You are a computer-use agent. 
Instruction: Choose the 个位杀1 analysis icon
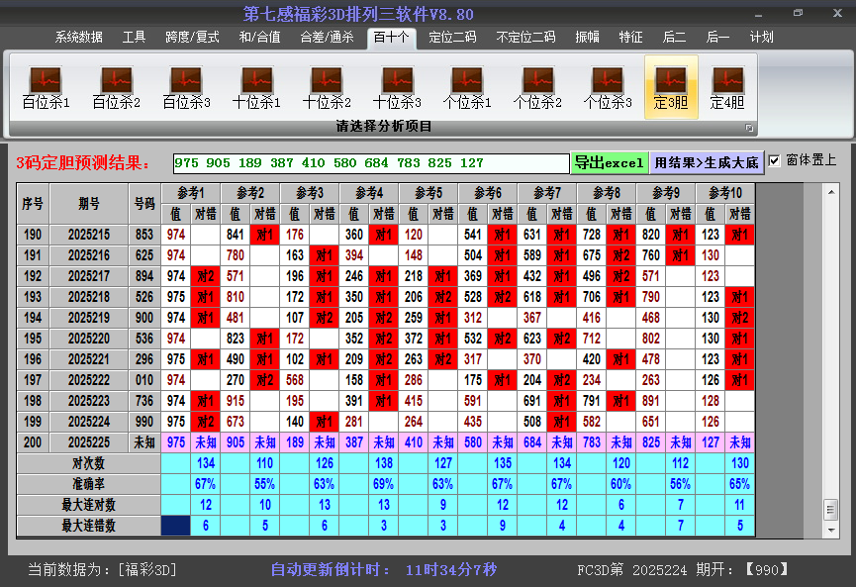[467, 87]
